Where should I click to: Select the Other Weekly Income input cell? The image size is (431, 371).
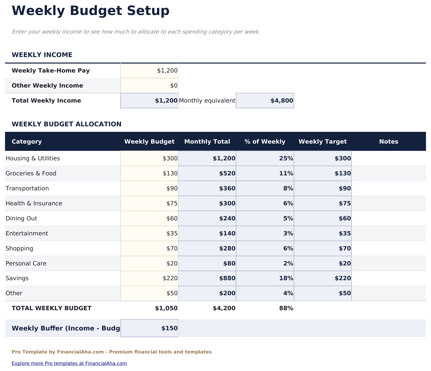pyautogui.click(x=149, y=86)
